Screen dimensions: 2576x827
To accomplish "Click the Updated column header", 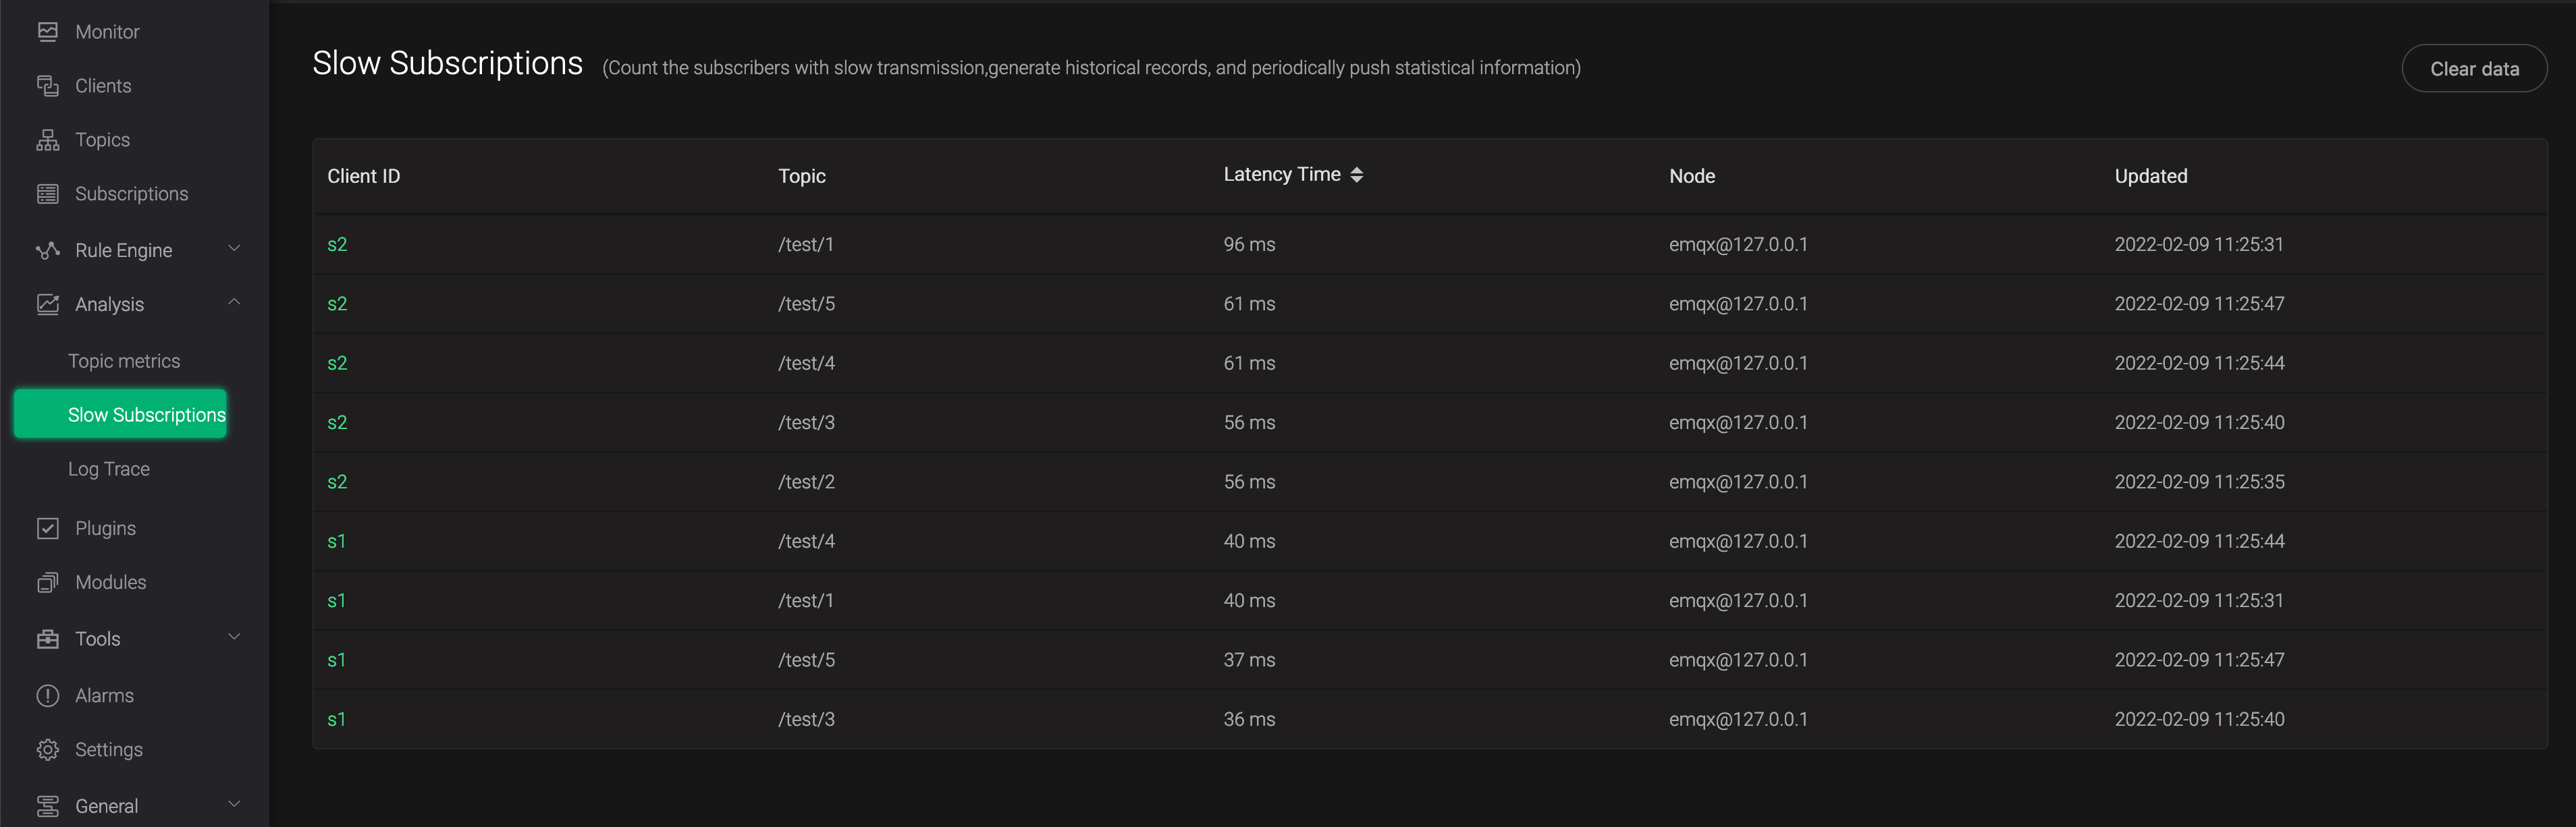I will click(x=2150, y=176).
